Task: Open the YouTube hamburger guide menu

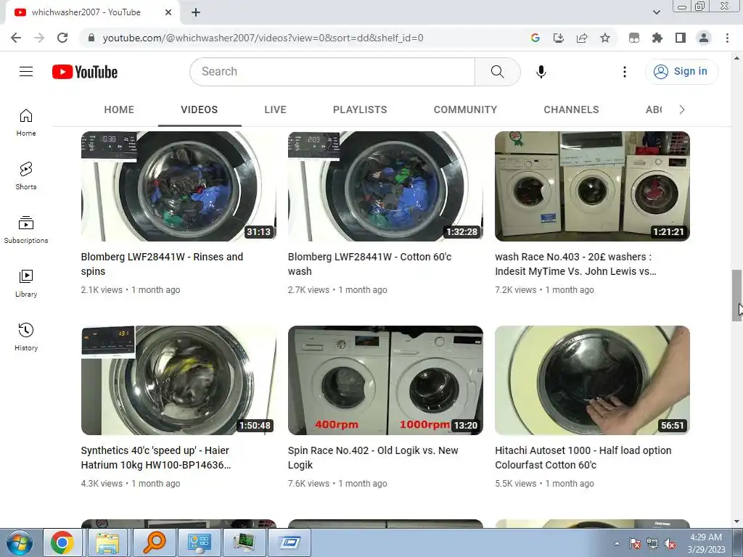Action: (26, 72)
